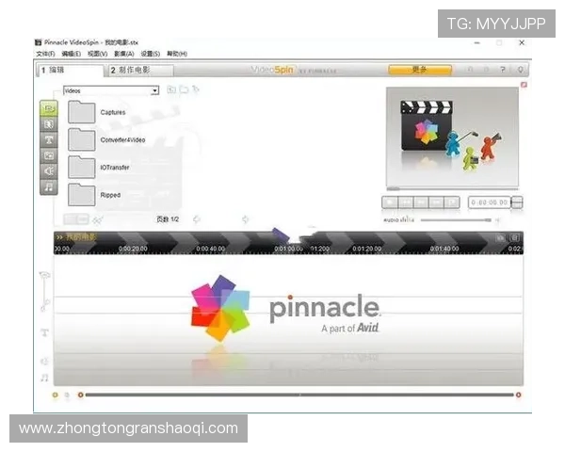Click the timecode stepper arrows

click(x=517, y=202)
